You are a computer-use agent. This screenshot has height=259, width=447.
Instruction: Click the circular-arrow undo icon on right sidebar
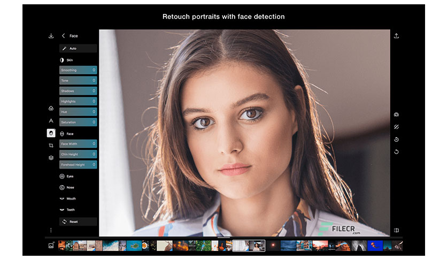[396, 152]
